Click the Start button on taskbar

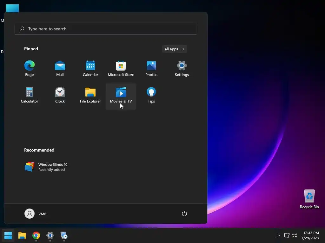8,235
